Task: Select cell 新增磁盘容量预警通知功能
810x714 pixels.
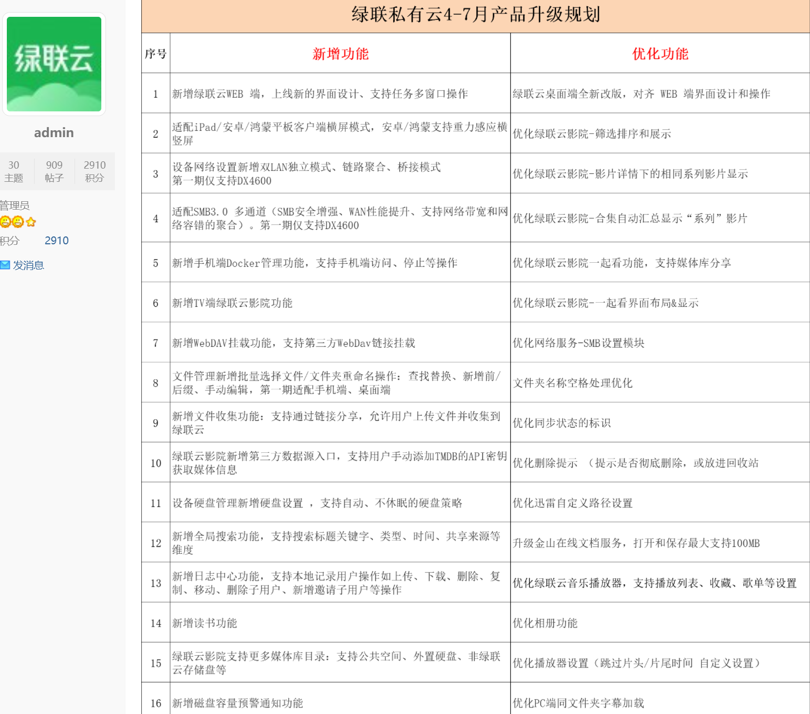Action: coord(340,699)
